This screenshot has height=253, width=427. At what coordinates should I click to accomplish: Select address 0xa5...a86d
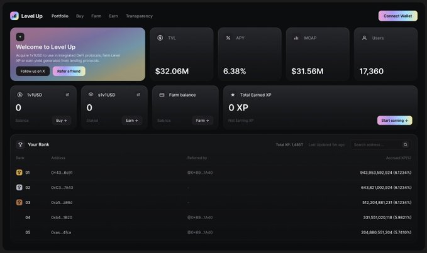62,202
